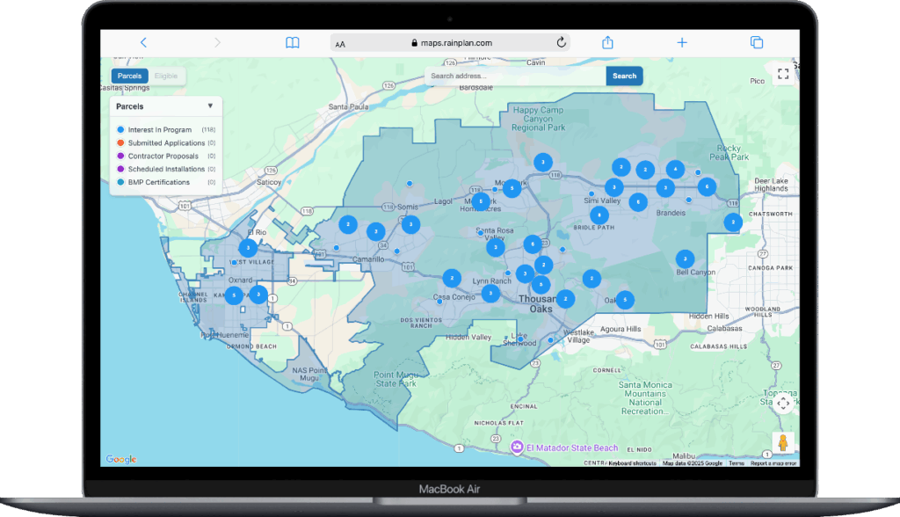The height and width of the screenshot is (517, 900).
Task: Select the Street View pegman icon
Action: tap(782, 442)
